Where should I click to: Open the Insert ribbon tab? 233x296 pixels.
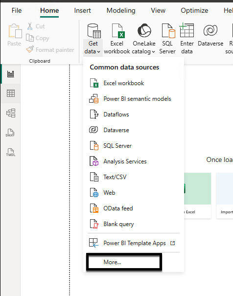coord(82,11)
